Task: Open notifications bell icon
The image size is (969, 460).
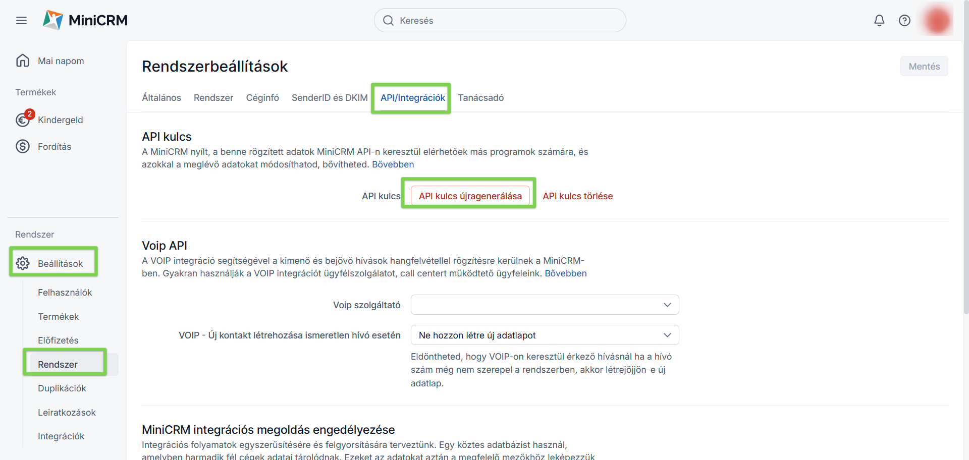Action: tap(879, 21)
